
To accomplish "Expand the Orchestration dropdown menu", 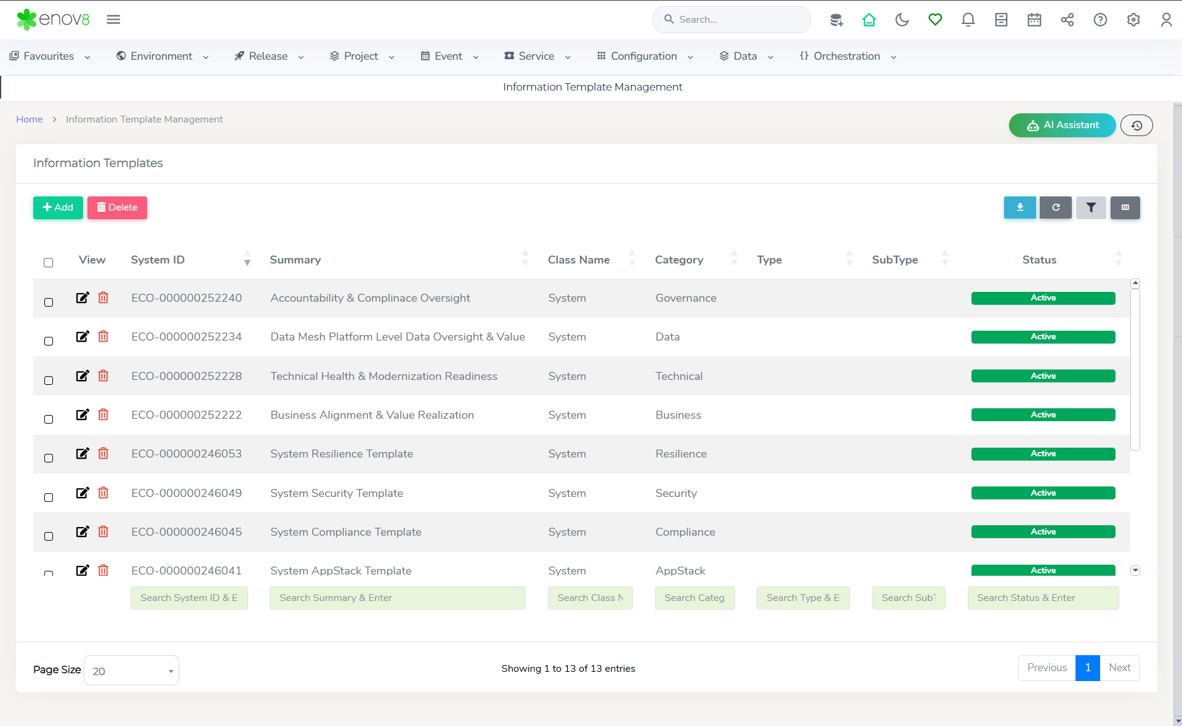I will pyautogui.click(x=847, y=56).
